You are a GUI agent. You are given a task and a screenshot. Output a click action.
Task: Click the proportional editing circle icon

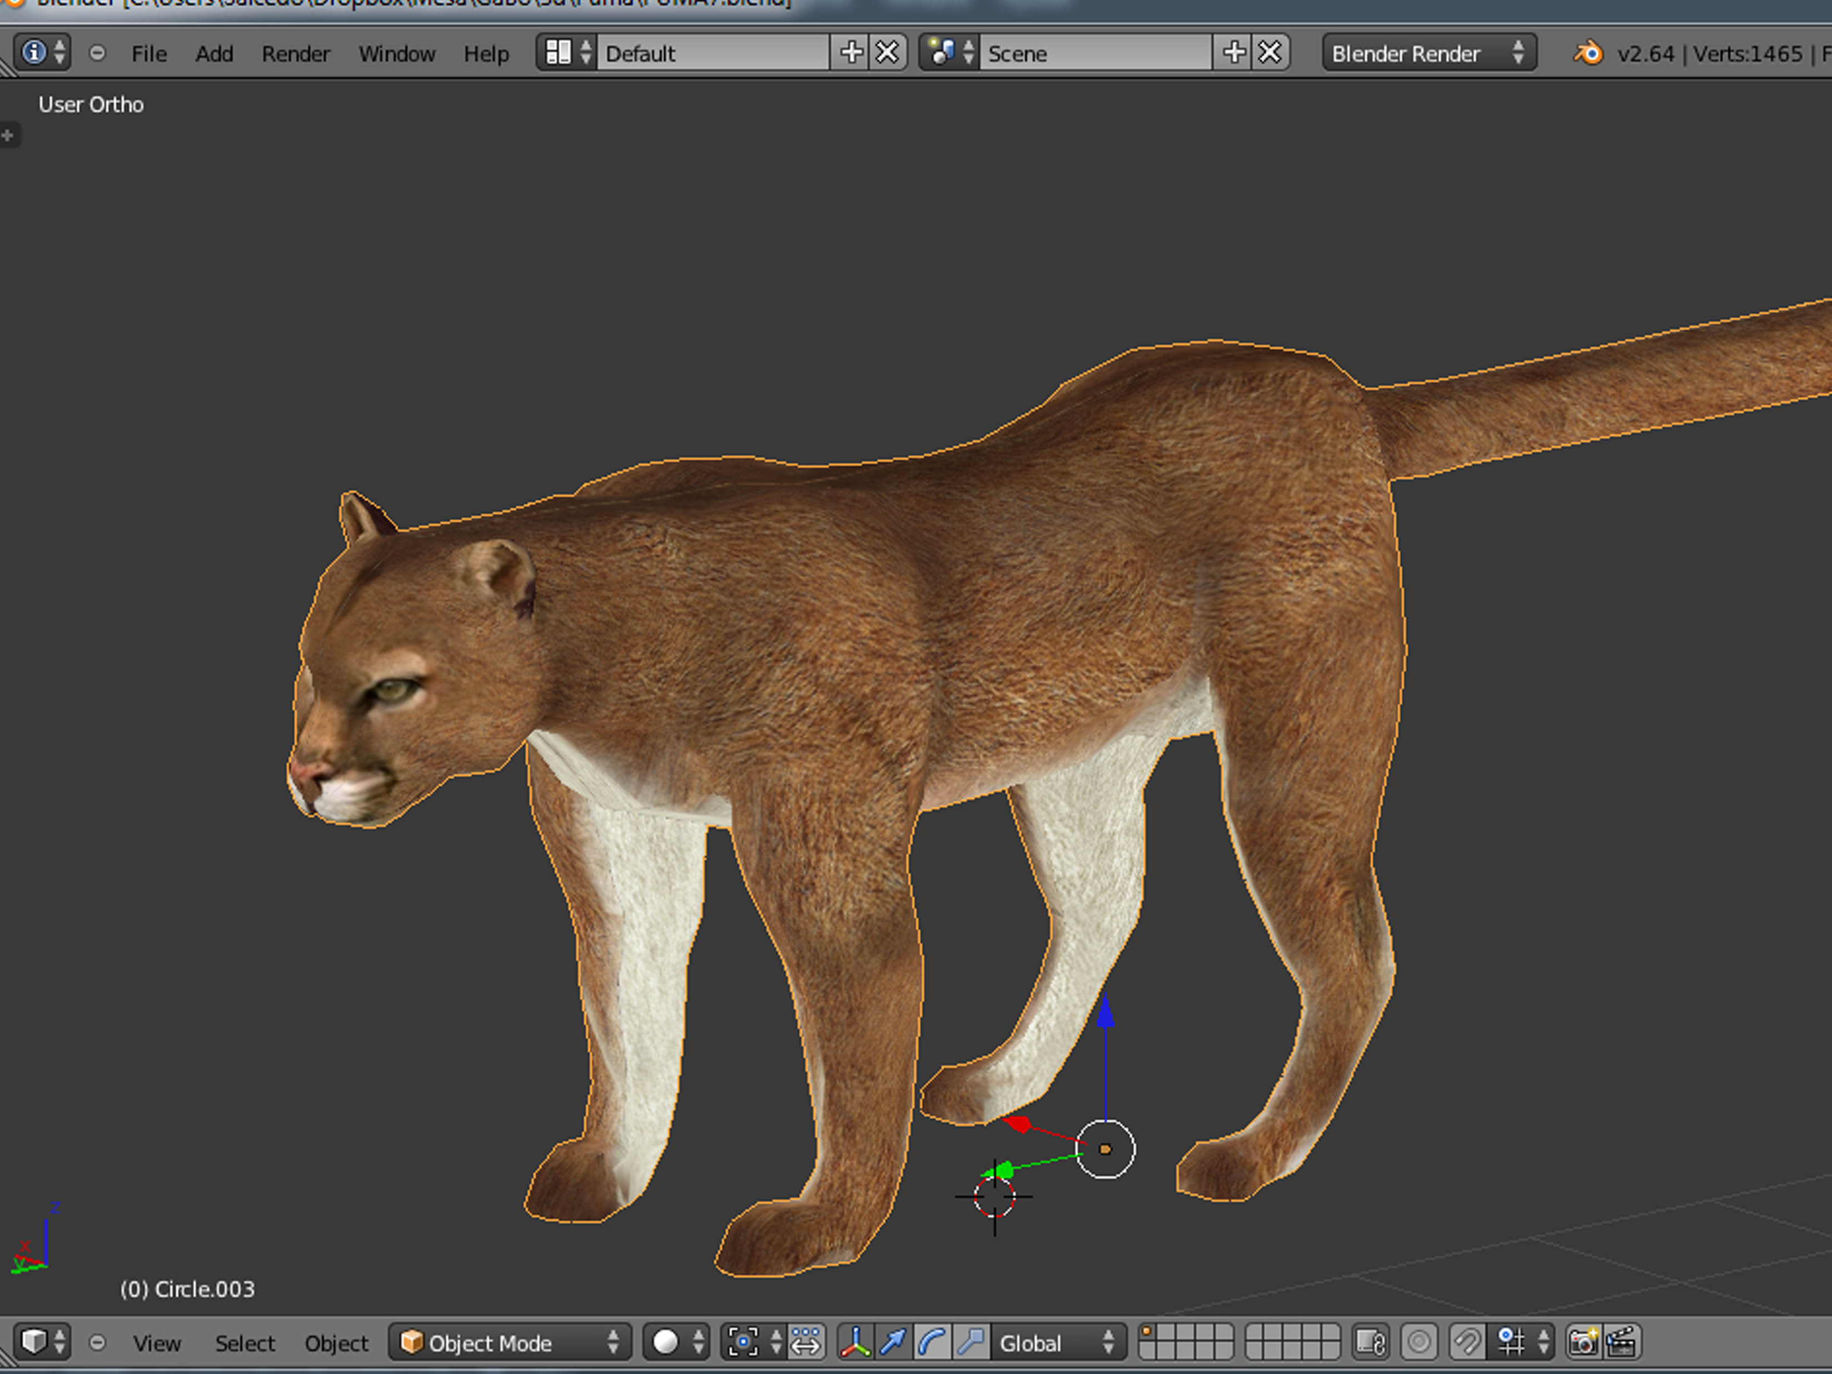(1418, 1342)
